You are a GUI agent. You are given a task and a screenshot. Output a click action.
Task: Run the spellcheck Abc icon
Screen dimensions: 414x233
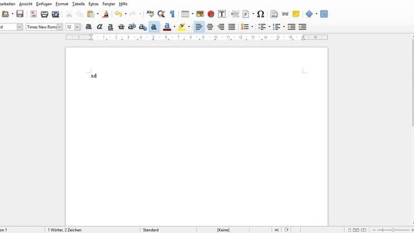[150, 14]
